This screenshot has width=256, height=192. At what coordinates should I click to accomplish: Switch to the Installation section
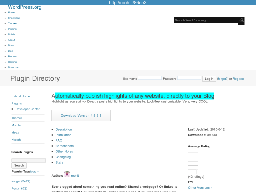coord(63,135)
